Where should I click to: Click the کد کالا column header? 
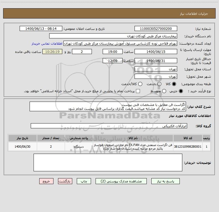(192, 138)
